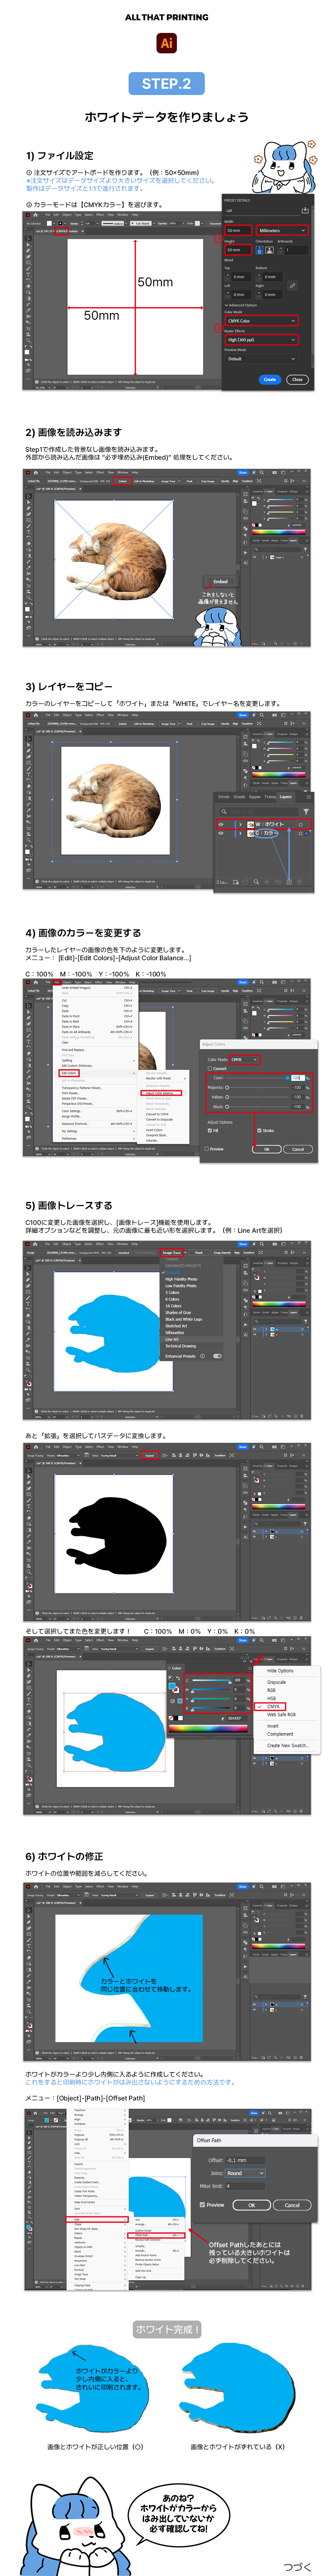Click Close button in Preset Details
The image size is (333, 2576).
297,380
